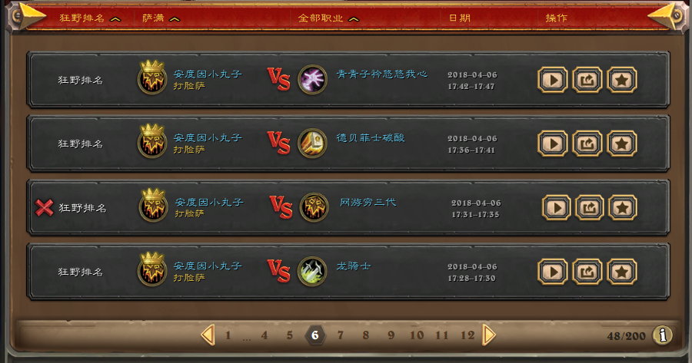The width and height of the screenshot is (692, 363).
Task: Star the match against 德贝菲士碳酸
Action: (621, 144)
